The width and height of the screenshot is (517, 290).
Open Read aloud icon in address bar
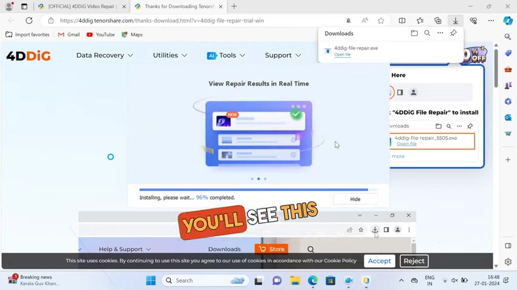pyautogui.click(x=364, y=21)
